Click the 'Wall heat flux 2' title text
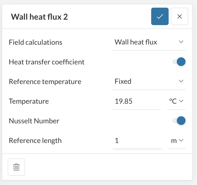Screen dimensions: 197x185 [x=39, y=17]
